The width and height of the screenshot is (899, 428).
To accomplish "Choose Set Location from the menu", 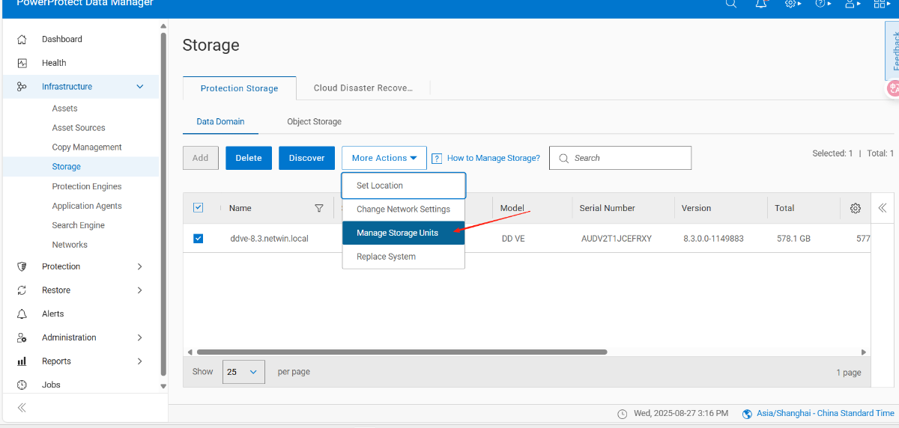I will [404, 186].
